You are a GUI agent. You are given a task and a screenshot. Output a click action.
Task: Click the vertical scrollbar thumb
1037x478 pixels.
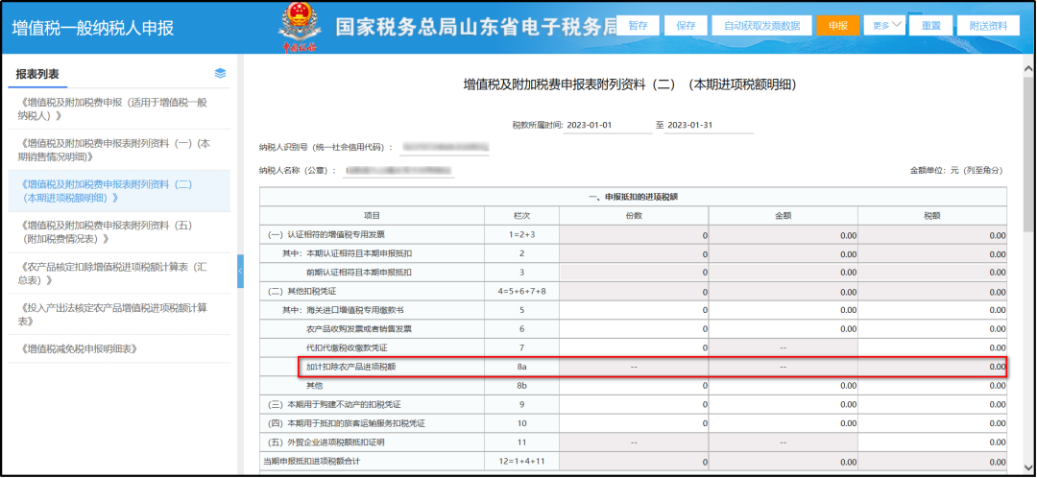[1029, 155]
